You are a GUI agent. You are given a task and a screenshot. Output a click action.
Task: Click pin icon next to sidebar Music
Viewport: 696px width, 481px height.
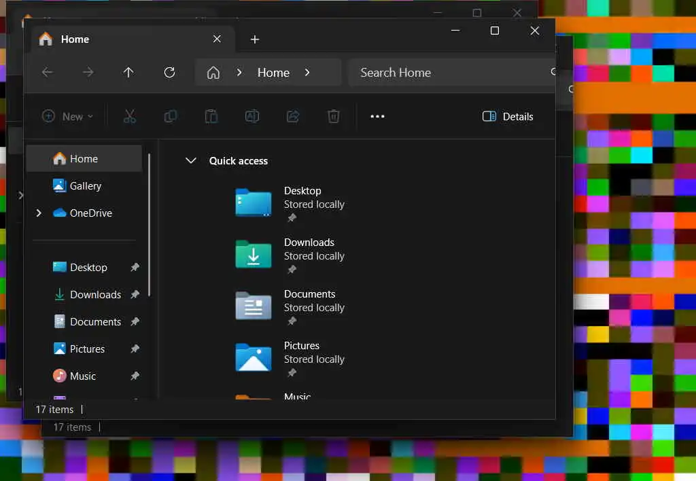(x=135, y=376)
